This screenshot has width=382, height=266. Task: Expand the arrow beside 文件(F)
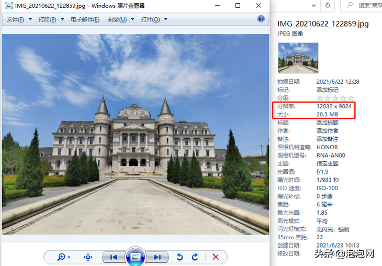pyautogui.click(x=30, y=19)
